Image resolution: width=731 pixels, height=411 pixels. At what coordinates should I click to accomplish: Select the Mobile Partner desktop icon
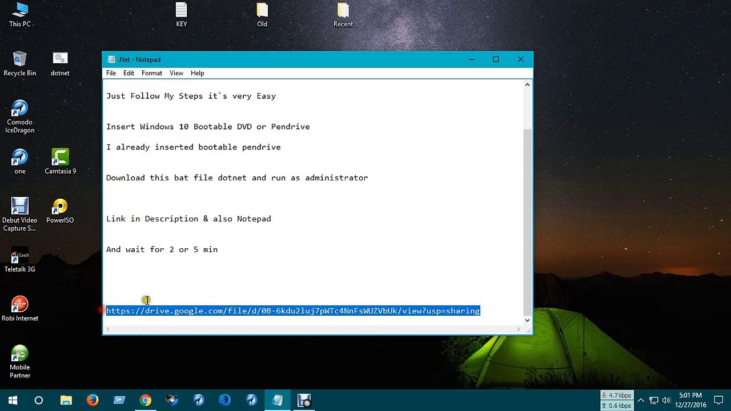pyautogui.click(x=19, y=362)
